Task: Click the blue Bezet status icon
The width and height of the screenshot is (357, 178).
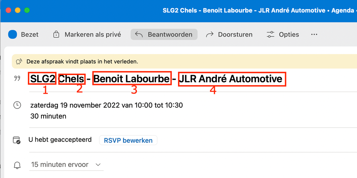Action: coord(13,35)
